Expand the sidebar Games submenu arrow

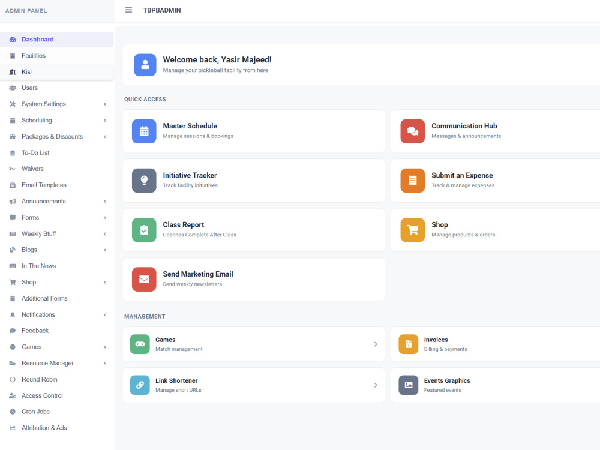click(x=105, y=347)
